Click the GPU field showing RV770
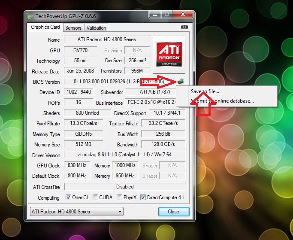 click(81, 50)
